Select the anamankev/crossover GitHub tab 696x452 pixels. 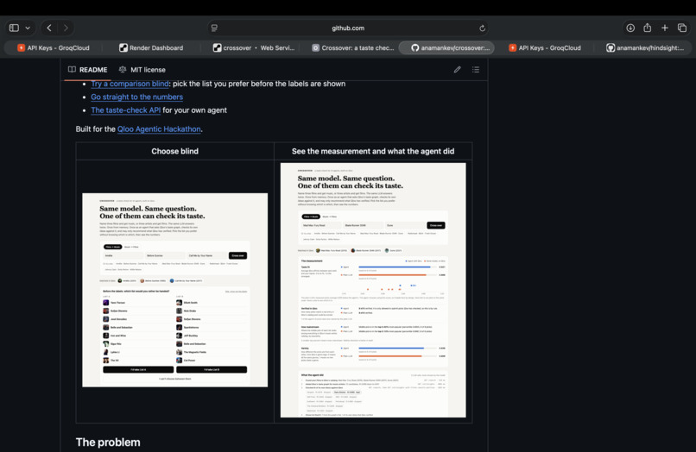tap(446, 48)
